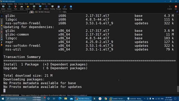This screenshot has height=101, width=179.
Task: Click the View toolbar icon
Action: coord(34,7)
